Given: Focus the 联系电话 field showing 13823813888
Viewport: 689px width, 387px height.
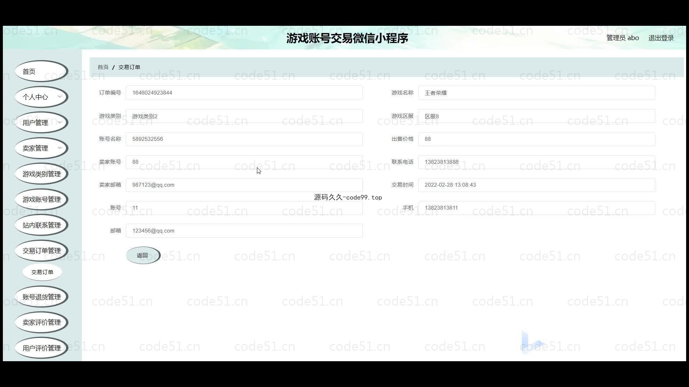Looking at the screenshot, I should pyautogui.click(x=536, y=162).
